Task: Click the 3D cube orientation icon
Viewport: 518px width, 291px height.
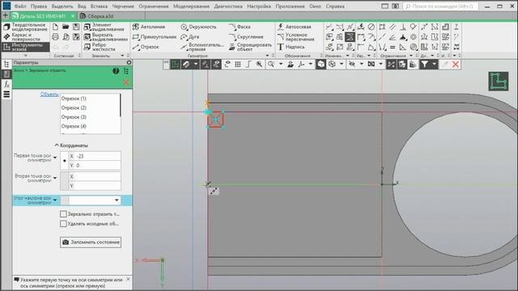Action: coord(321,65)
